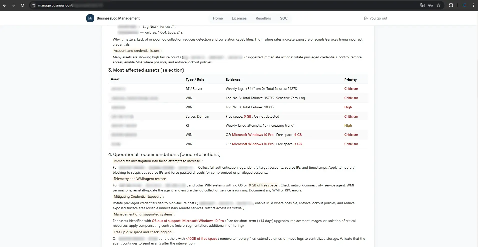
Task: Reload the page with the refresh icon
Action: (x=22, y=5)
